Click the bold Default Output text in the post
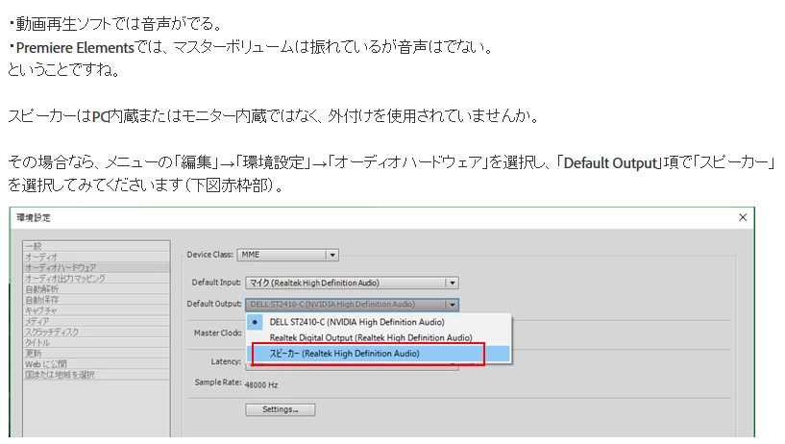The width and height of the screenshot is (785, 444). (x=610, y=163)
